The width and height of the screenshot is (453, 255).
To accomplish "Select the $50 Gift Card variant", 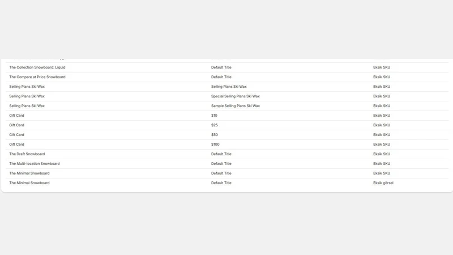I will pyautogui.click(x=215, y=135).
